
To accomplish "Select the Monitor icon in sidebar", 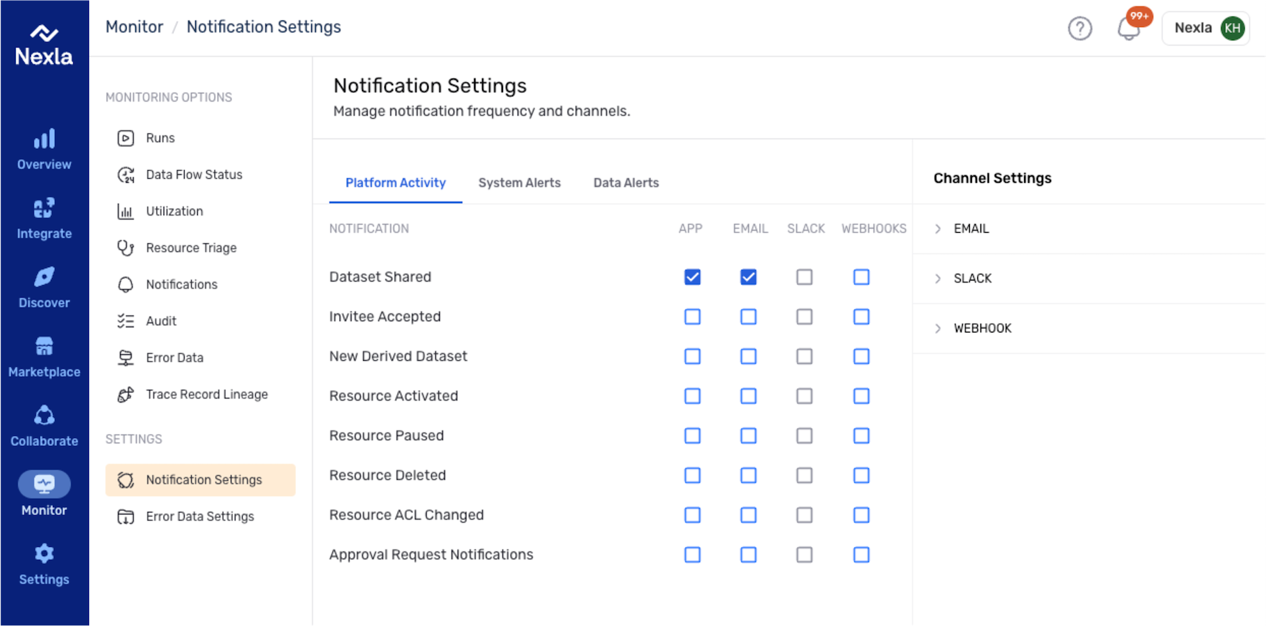I will (44, 484).
